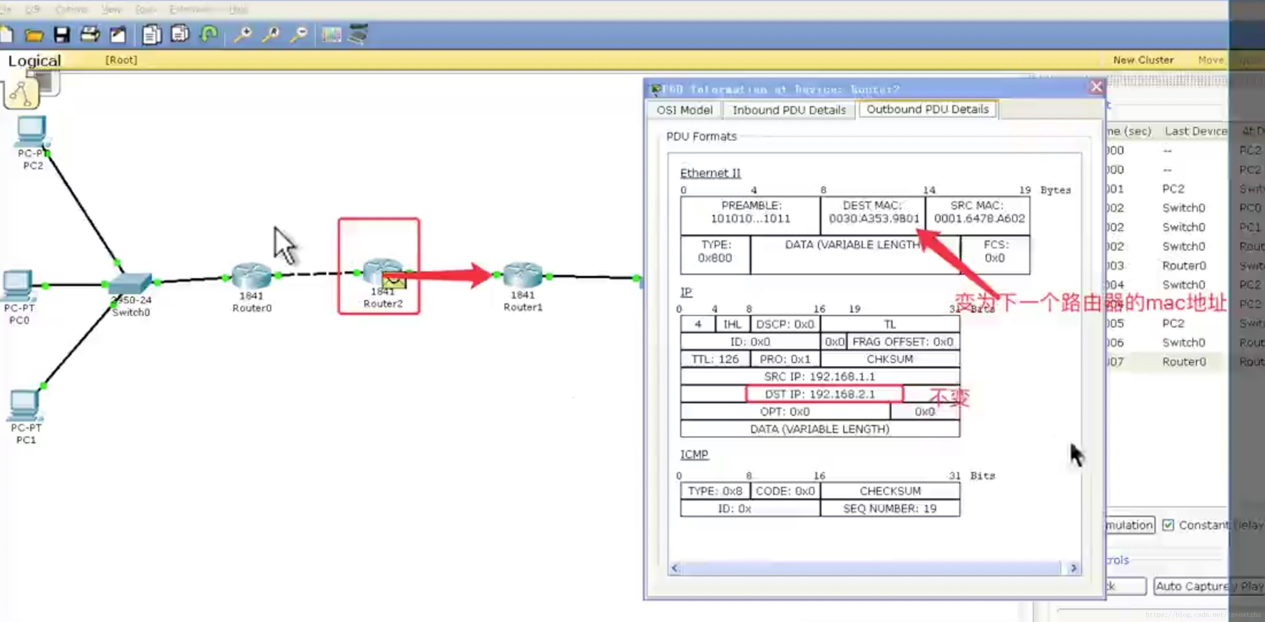
Task: Click the DEST MAC 0030.A353.9B01 field
Action: [873, 216]
